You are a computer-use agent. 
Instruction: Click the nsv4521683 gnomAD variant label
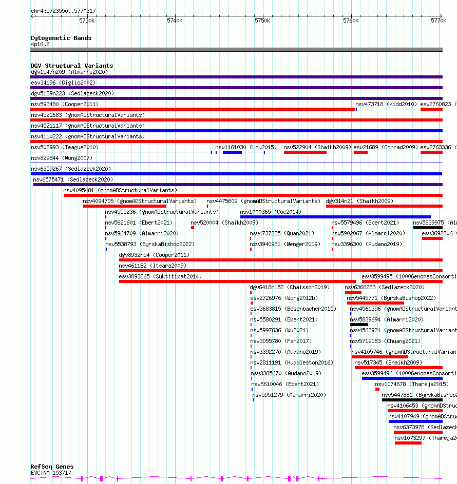[x=88, y=115]
